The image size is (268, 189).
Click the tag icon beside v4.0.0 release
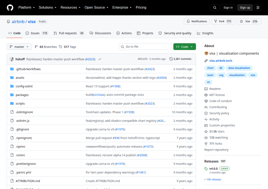[206, 169]
